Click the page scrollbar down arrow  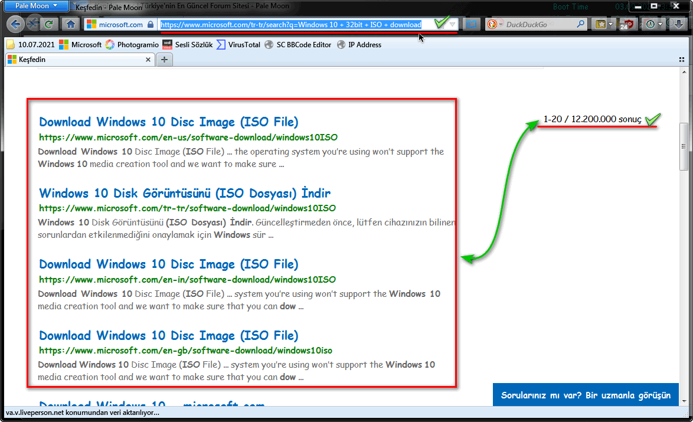coord(684,401)
